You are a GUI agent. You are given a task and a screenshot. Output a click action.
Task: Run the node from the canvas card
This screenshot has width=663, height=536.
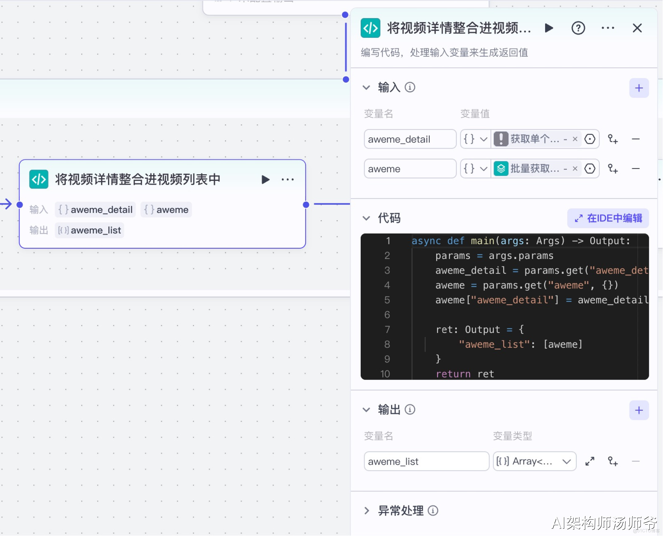click(x=265, y=179)
